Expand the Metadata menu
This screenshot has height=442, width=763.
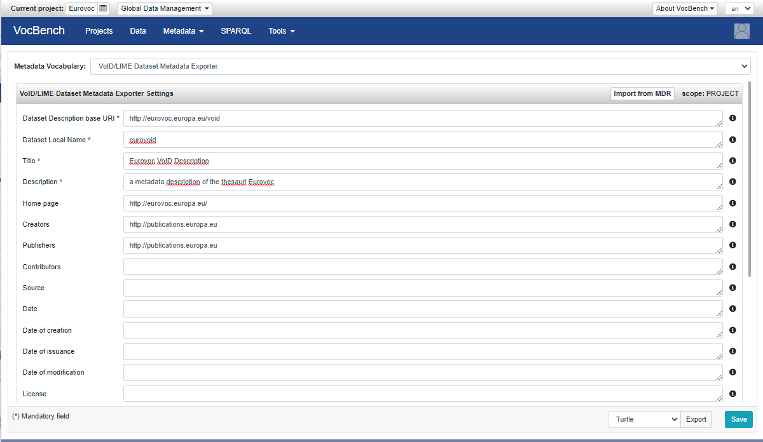pos(183,31)
